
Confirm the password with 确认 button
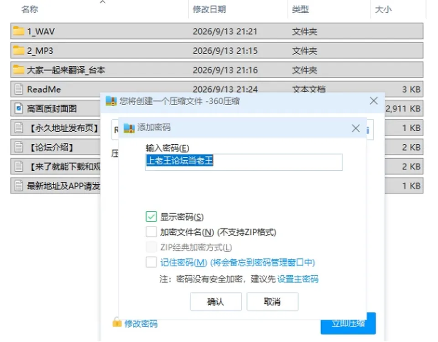click(216, 301)
